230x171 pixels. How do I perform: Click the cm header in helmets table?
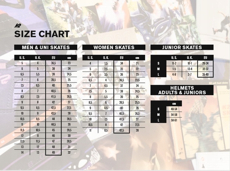coord(174,104)
